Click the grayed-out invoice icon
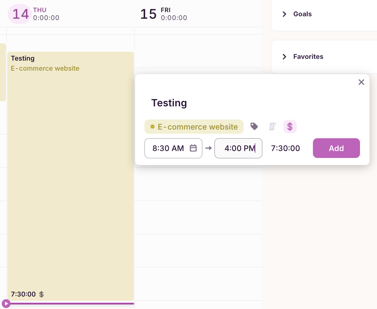Viewport: 377px width, 309px height. click(272, 126)
